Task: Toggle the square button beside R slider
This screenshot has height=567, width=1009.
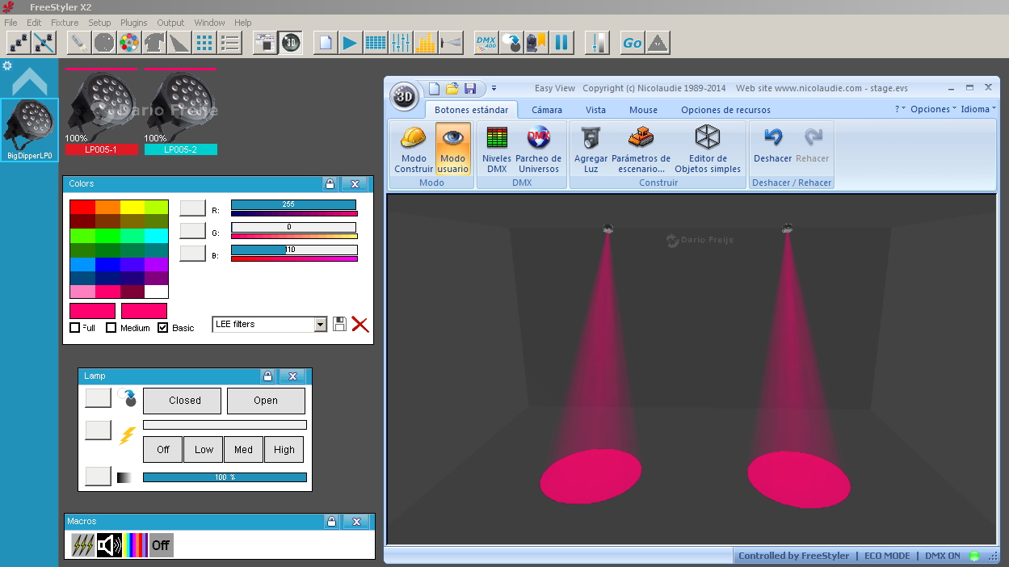Action: click(192, 208)
